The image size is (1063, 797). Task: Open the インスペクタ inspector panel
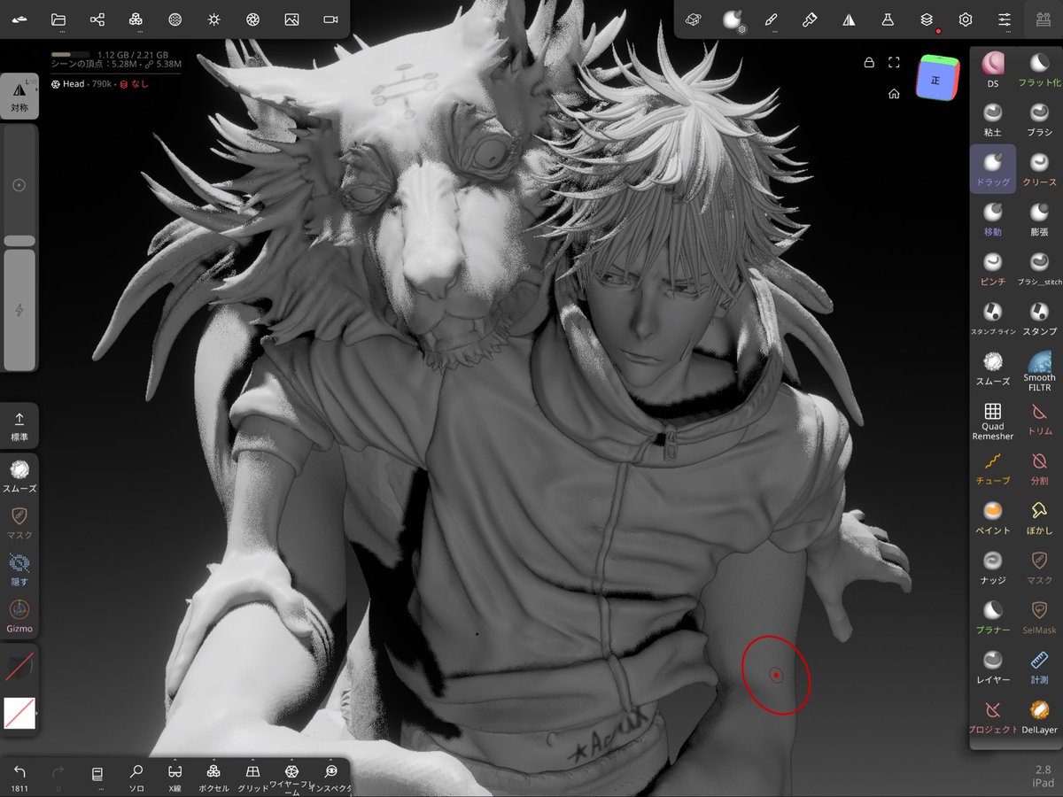[330, 777]
